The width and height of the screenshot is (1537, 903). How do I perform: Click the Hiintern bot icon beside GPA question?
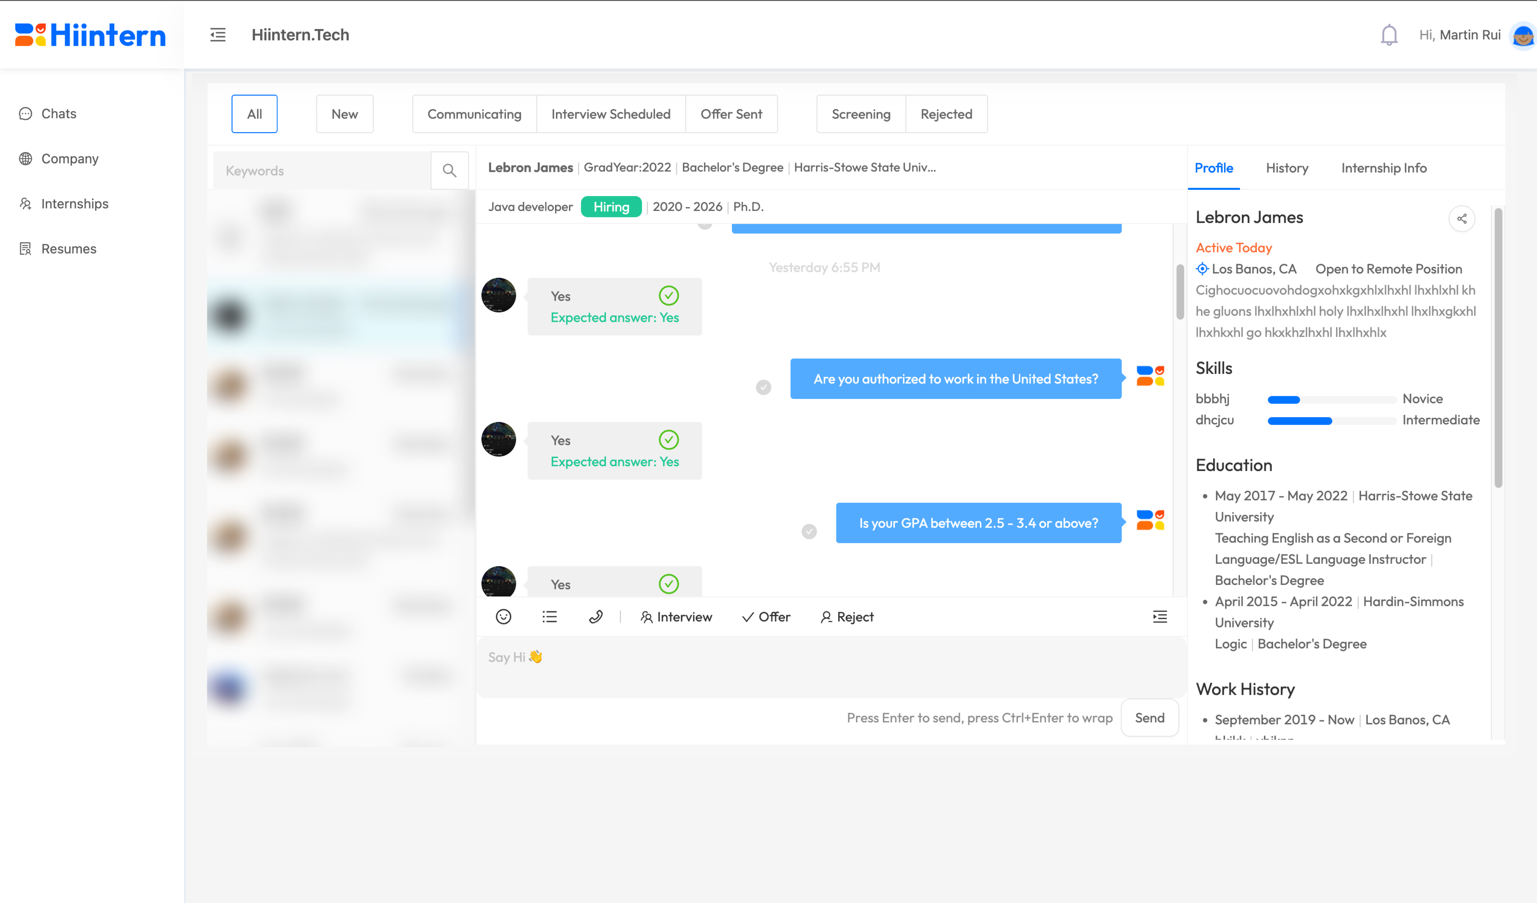click(1150, 520)
